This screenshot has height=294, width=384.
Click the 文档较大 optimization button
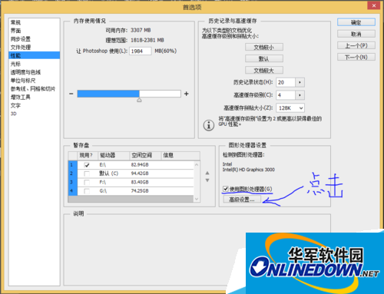[x=264, y=70]
